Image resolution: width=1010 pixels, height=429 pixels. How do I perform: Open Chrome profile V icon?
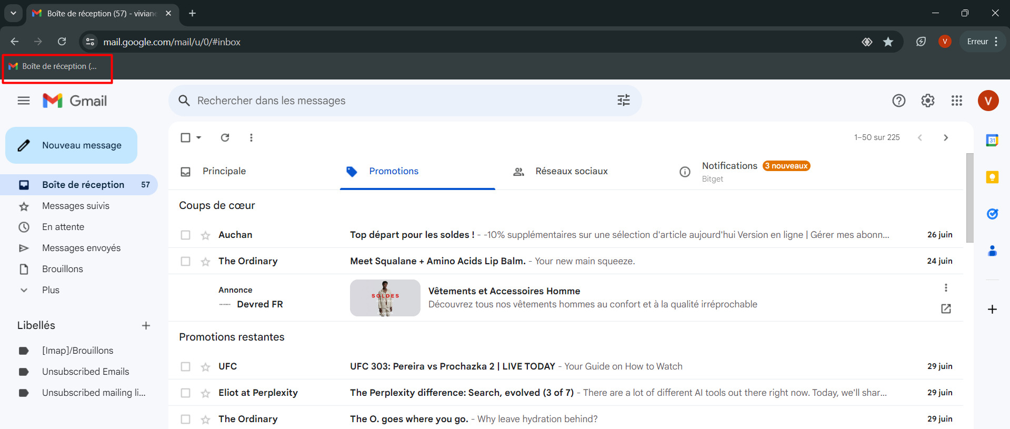pos(945,42)
